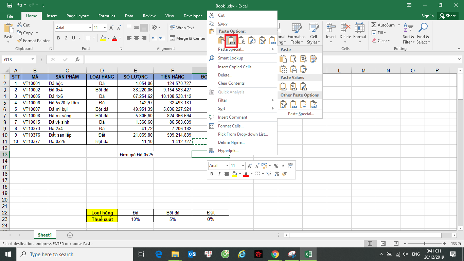Click Format Painter in Clipboard group
Image resolution: width=464 pixels, height=261 pixels.
[x=33, y=41]
